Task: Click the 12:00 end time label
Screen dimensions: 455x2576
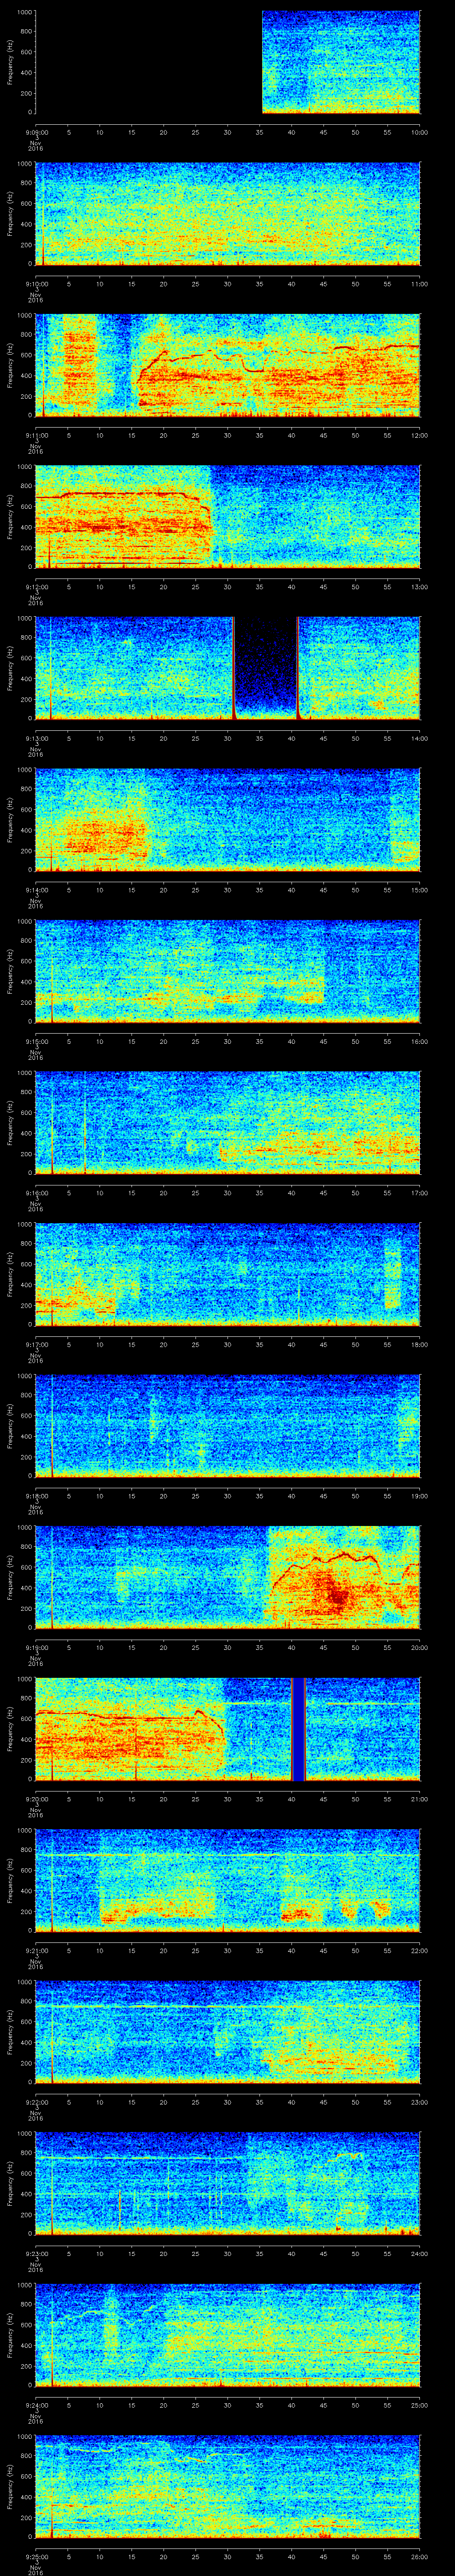Action: [x=419, y=436]
